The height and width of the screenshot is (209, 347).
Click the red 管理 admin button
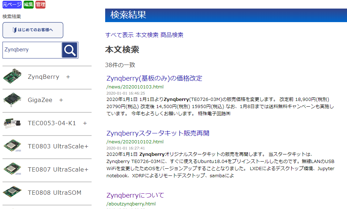coord(40,5)
